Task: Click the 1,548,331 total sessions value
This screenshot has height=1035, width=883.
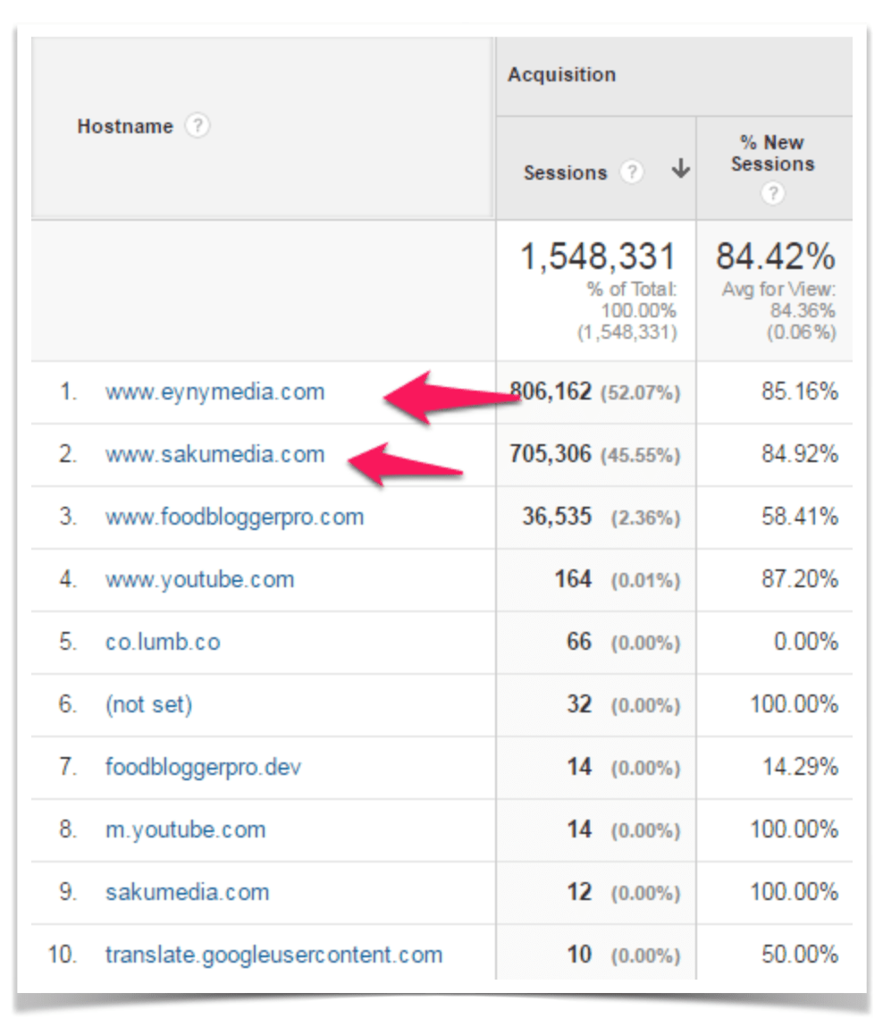Action: [598, 257]
